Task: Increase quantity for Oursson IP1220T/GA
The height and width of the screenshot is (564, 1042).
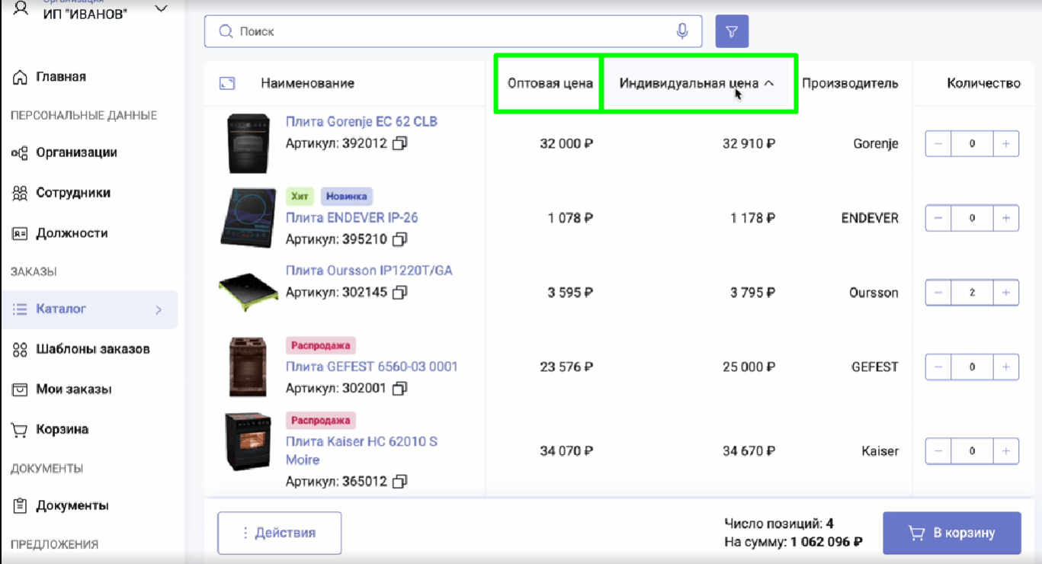Action: (1006, 293)
